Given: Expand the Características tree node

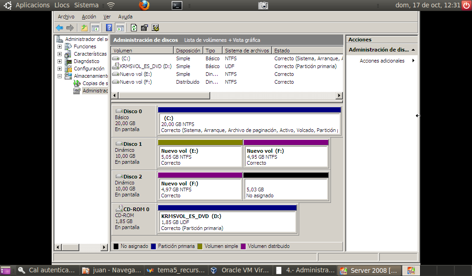Looking at the screenshot, I should [x=59, y=54].
